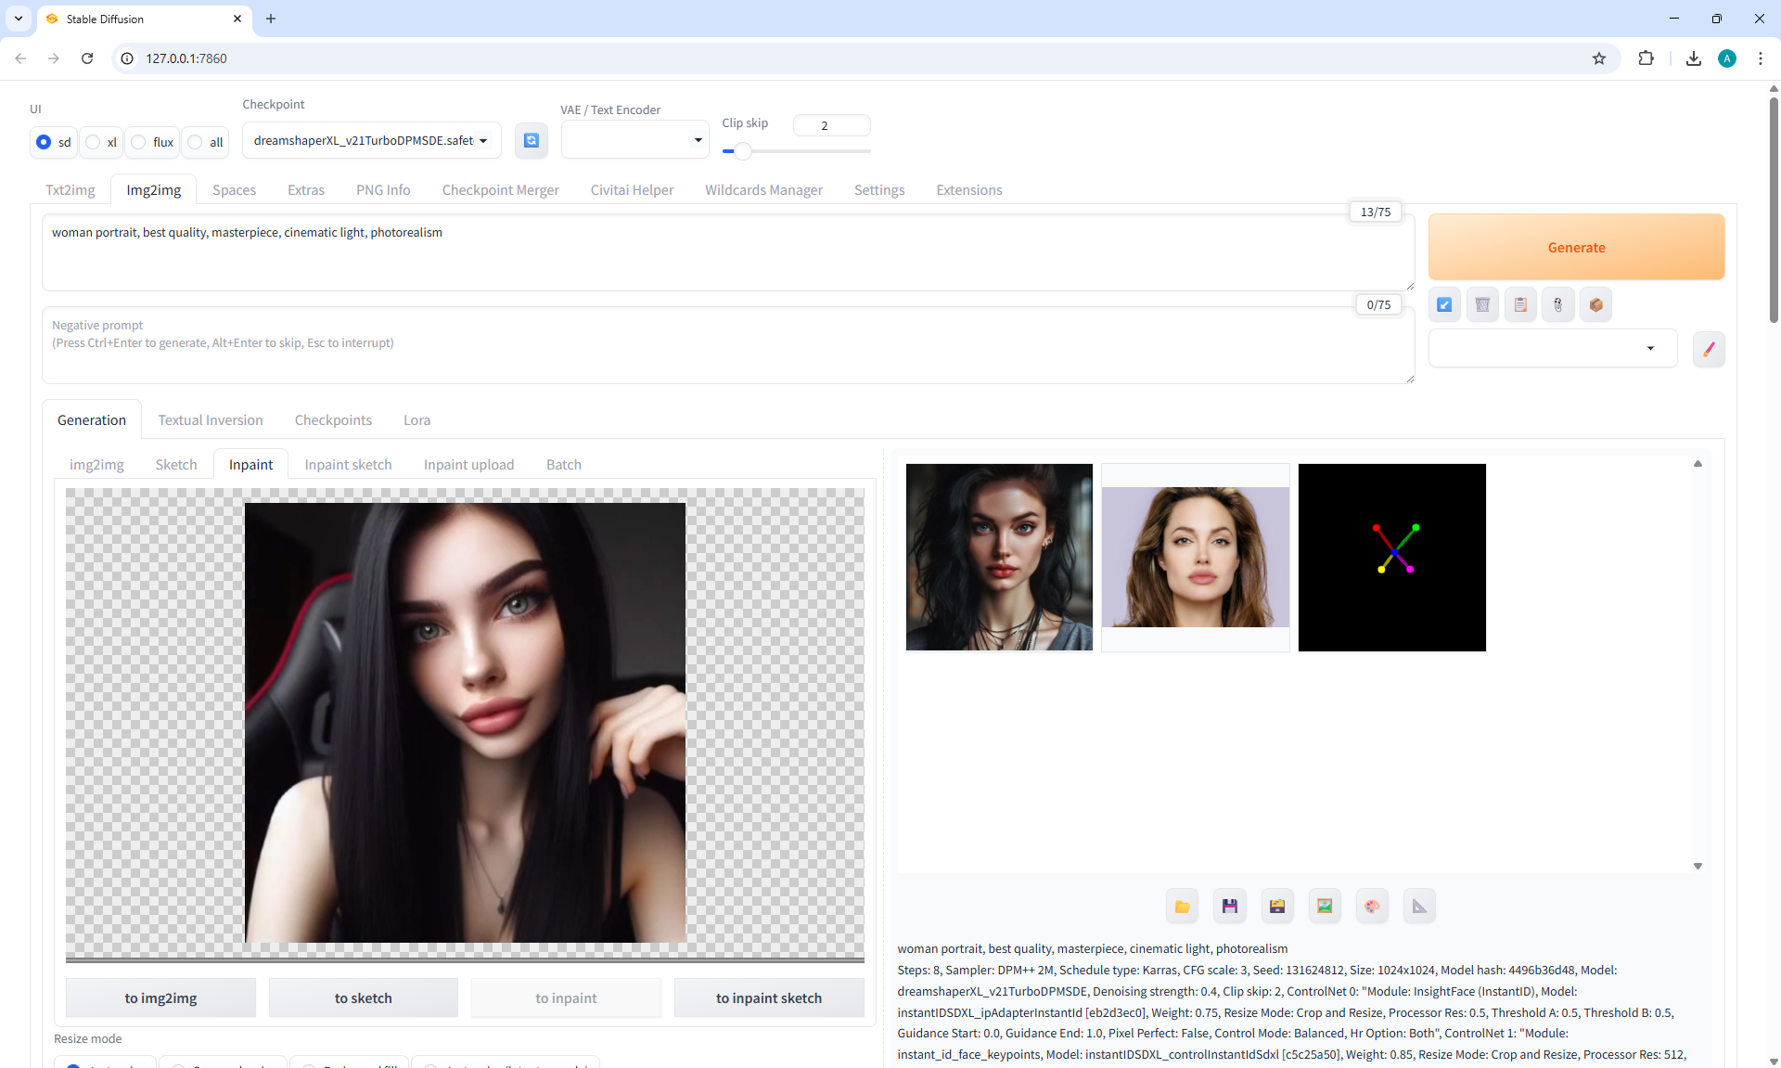Open the output folder via folder icon
Viewport: 1781px width, 1068px height.
coord(1182,907)
